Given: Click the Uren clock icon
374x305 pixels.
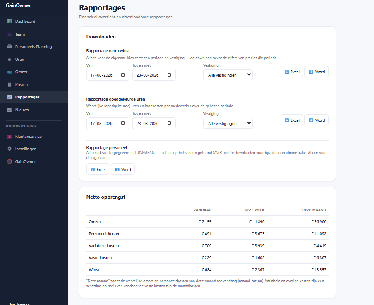Looking at the screenshot, I should pyautogui.click(x=10, y=60).
